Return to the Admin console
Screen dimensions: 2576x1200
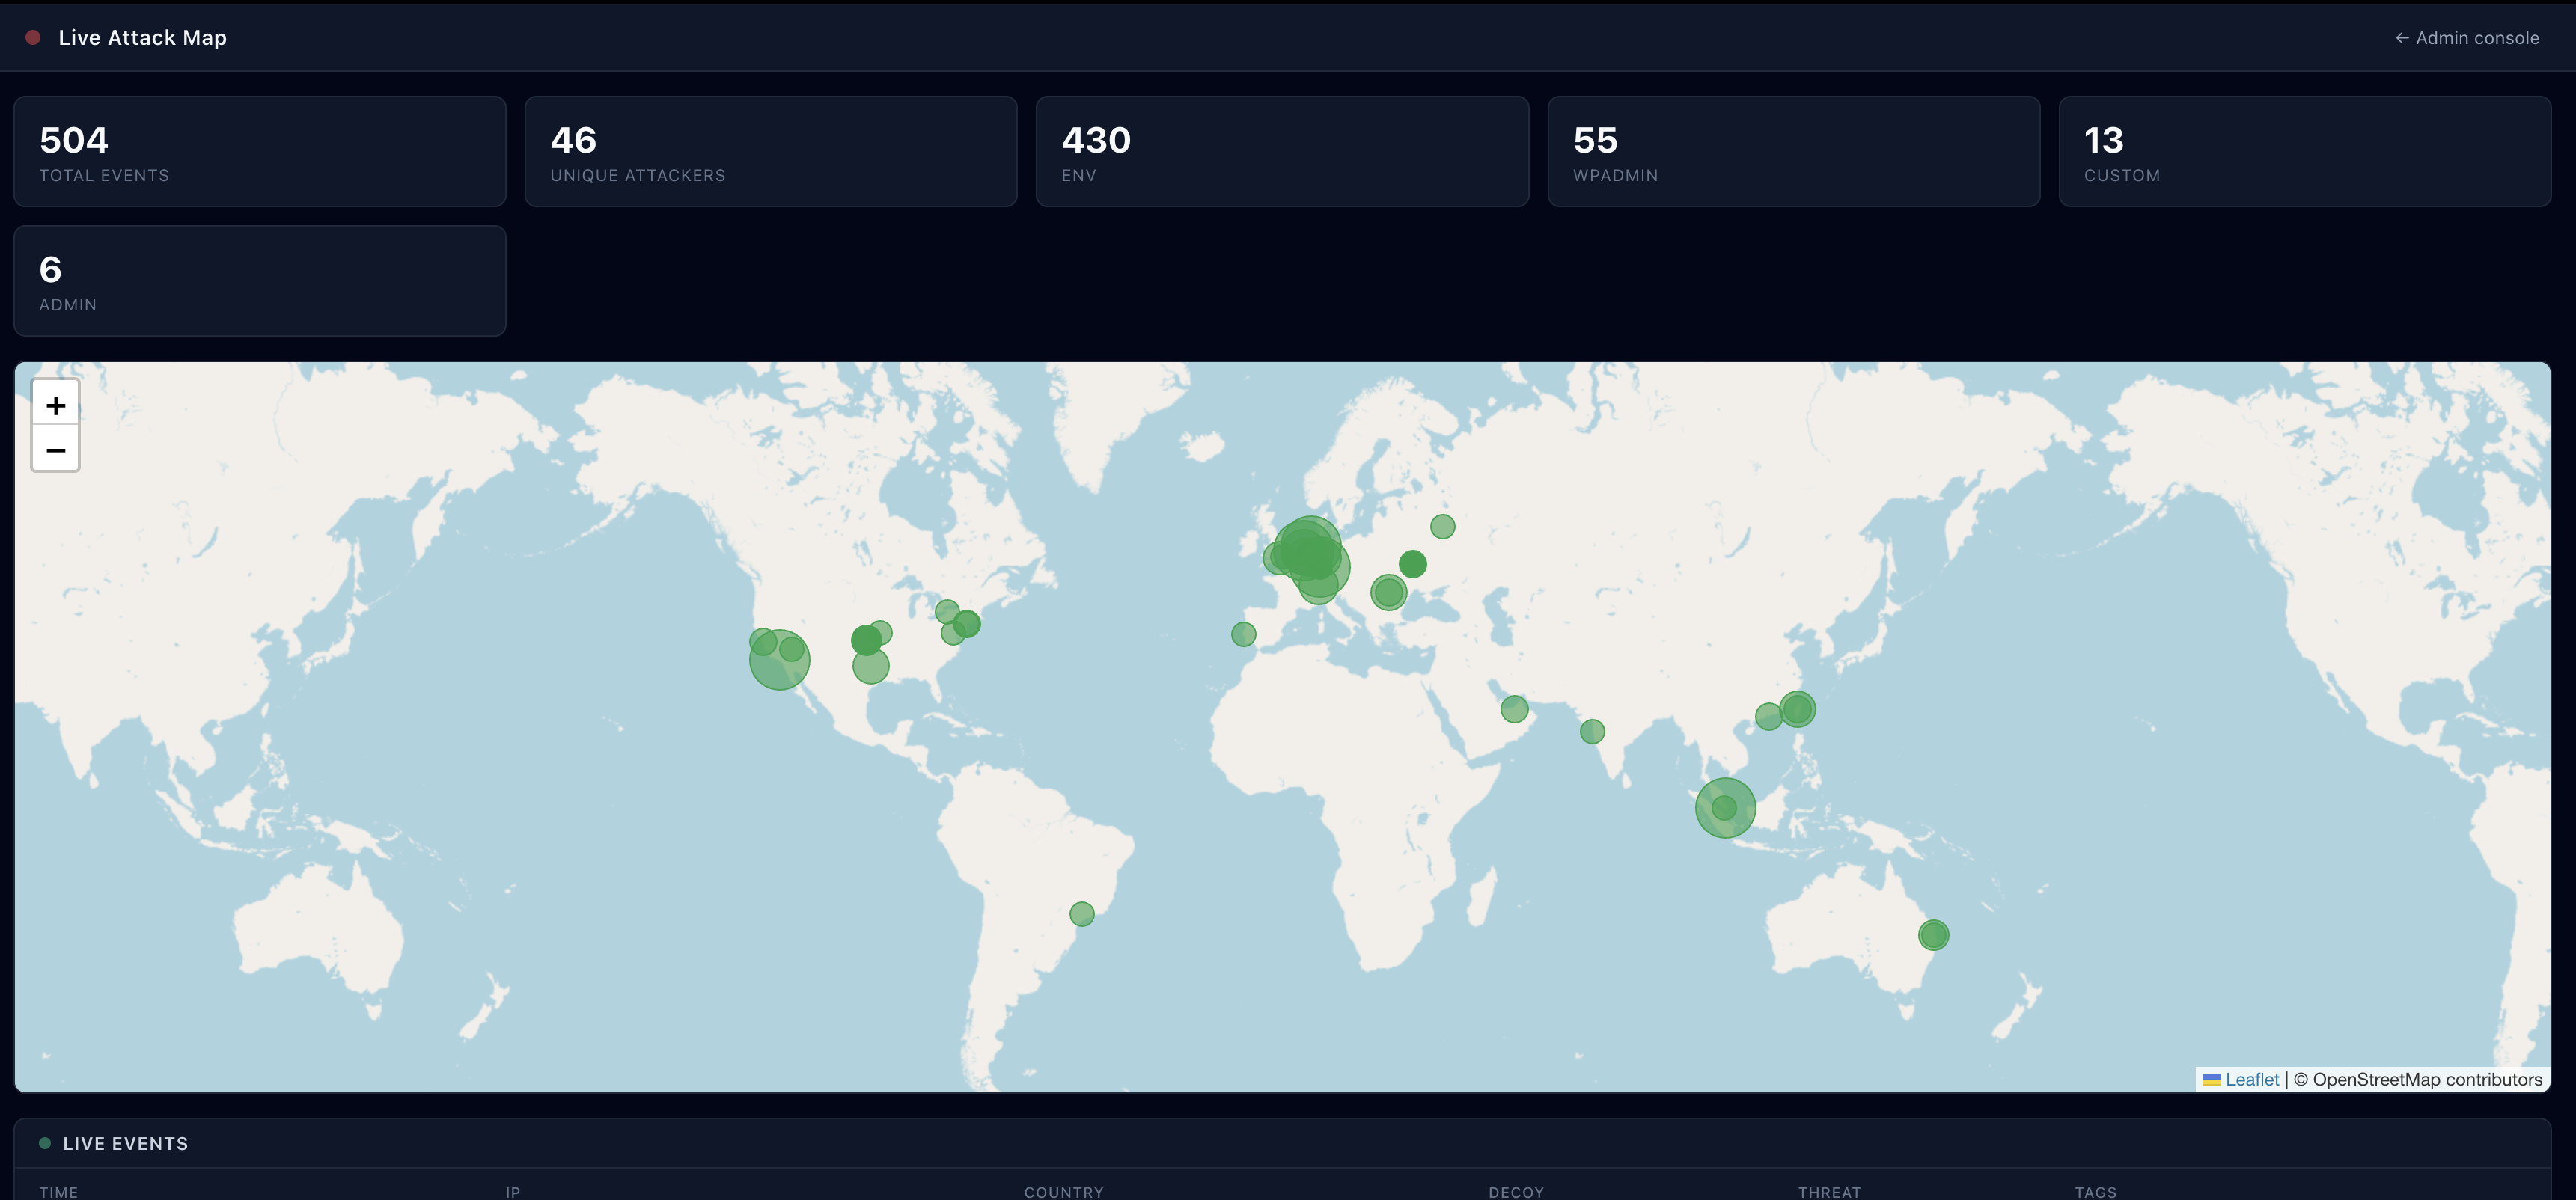click(x=2467, y=38)
